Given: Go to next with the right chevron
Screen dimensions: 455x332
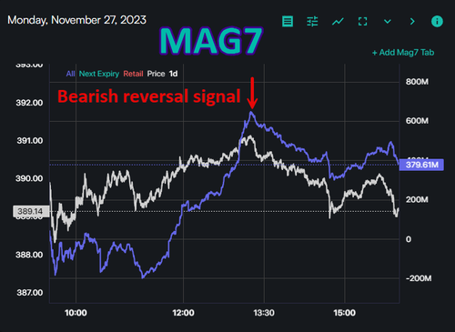Looking at the screenshot, I should (x=412, y=22).
